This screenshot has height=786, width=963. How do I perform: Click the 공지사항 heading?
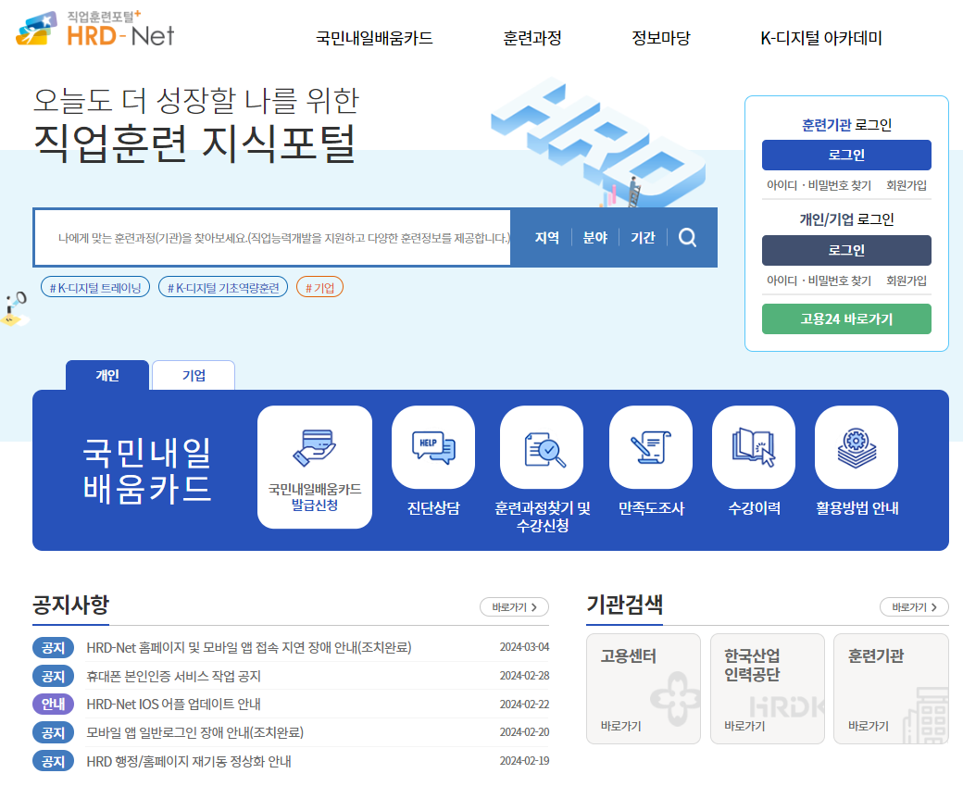pos(70,605)
